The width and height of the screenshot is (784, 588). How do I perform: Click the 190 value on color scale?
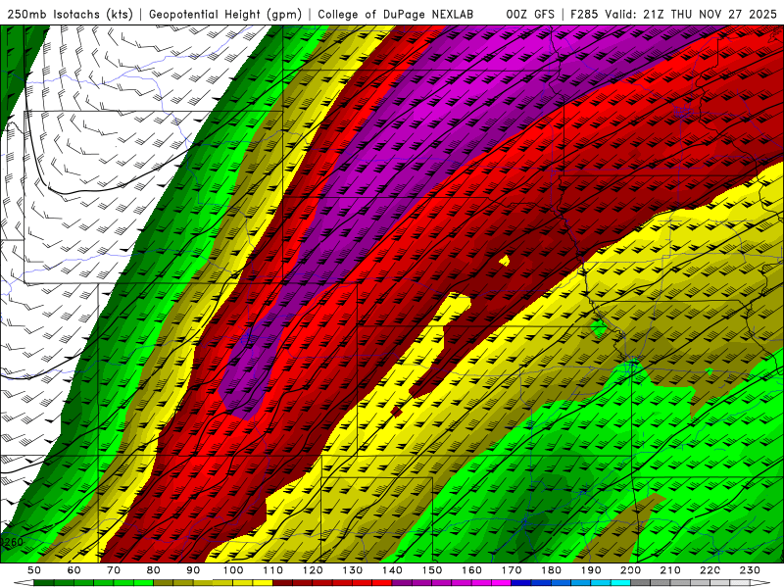click(x=591, y=570)
